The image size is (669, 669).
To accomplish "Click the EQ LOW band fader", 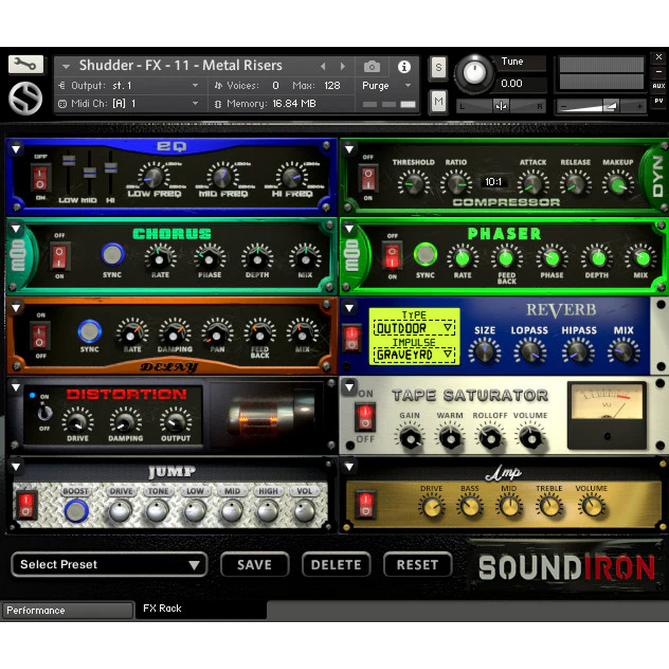I will (x=69, y=161).
